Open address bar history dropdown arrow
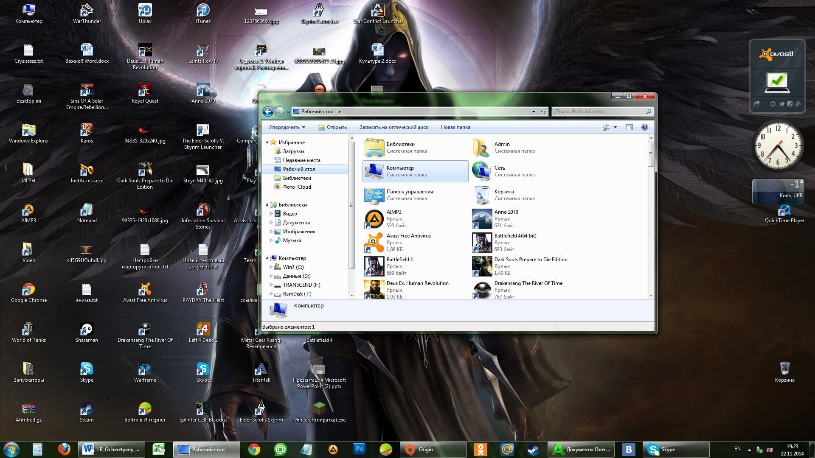This screenshot has width=815, height=458. [x=534, y=112]
